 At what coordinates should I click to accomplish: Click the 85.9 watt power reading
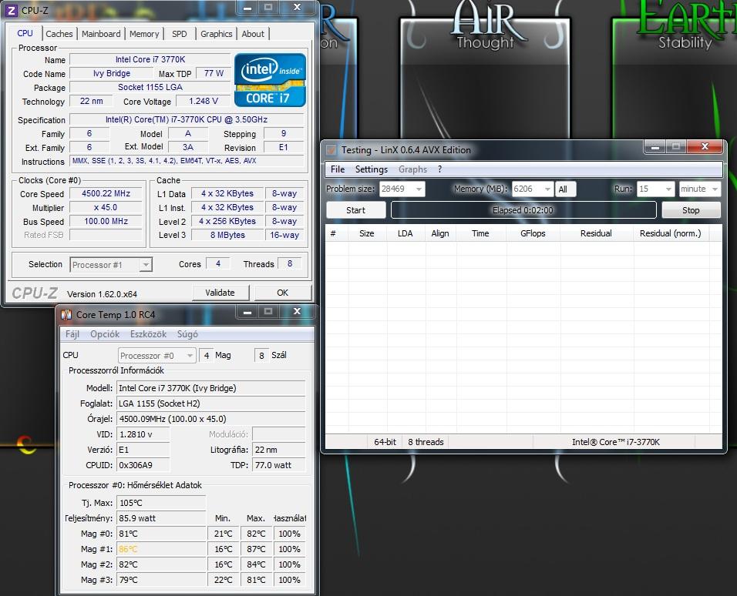pyautogui.click(x=161, y=518)
